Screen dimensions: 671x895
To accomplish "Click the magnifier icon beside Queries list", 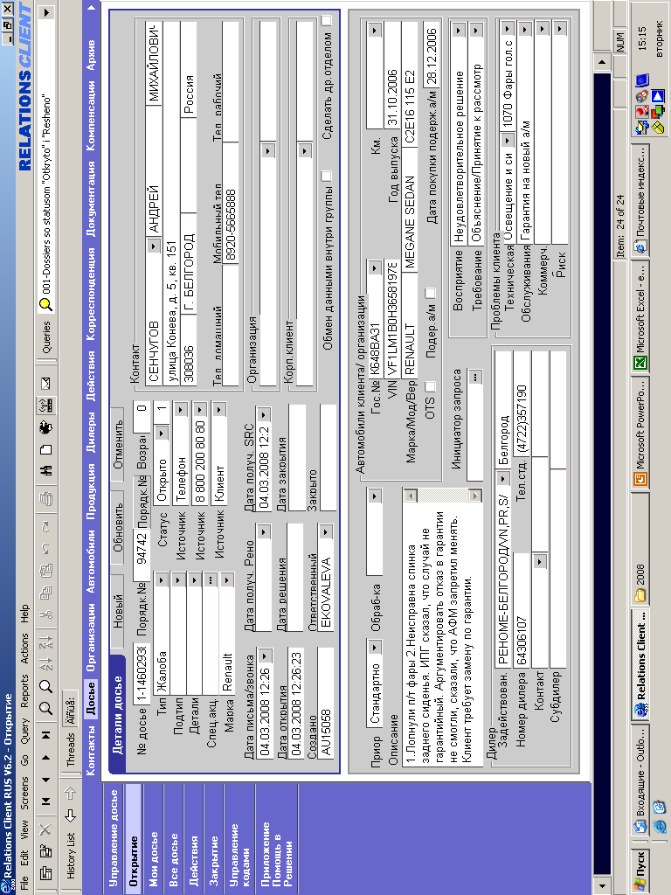I will click(45, 305).
